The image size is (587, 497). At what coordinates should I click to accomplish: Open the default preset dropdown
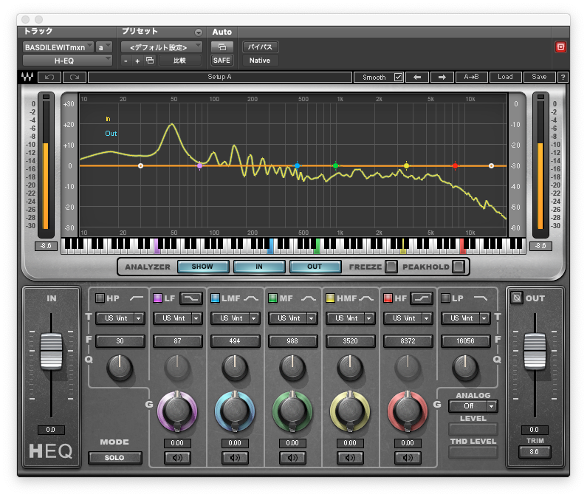[162, 47]
